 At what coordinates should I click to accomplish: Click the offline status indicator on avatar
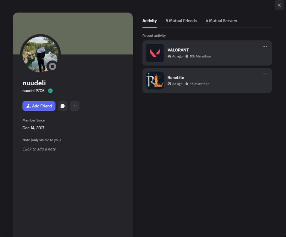pos(52,66)
